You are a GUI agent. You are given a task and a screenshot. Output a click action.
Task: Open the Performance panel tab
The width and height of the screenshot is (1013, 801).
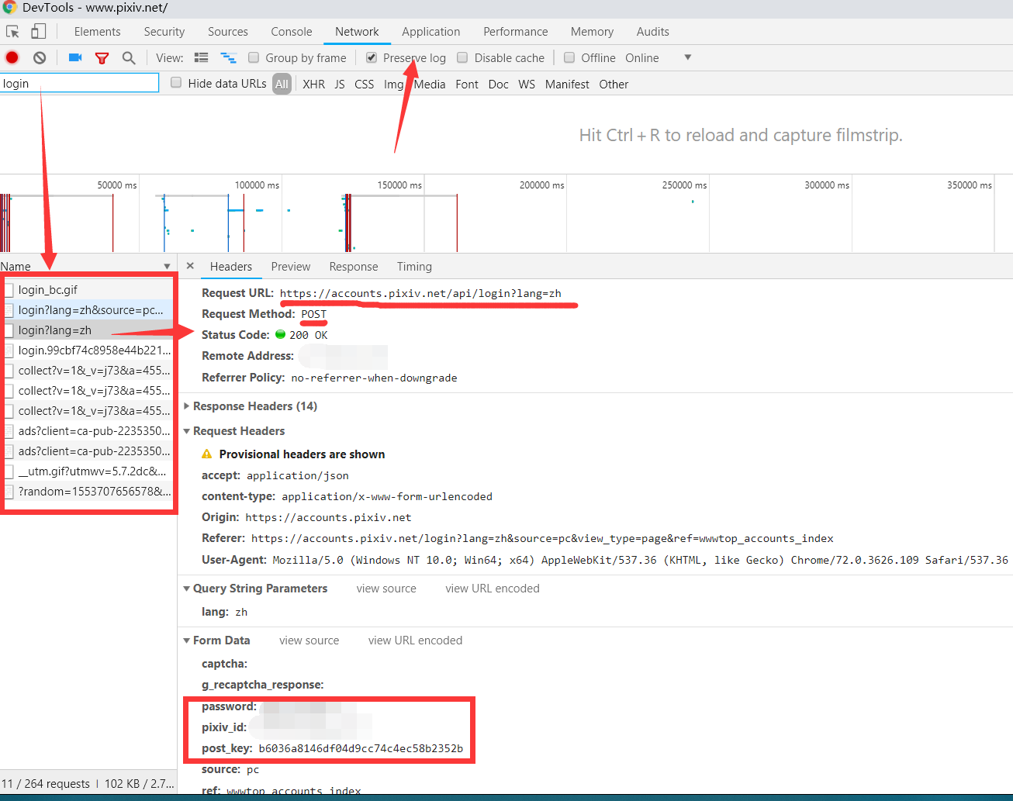point(516,32)
